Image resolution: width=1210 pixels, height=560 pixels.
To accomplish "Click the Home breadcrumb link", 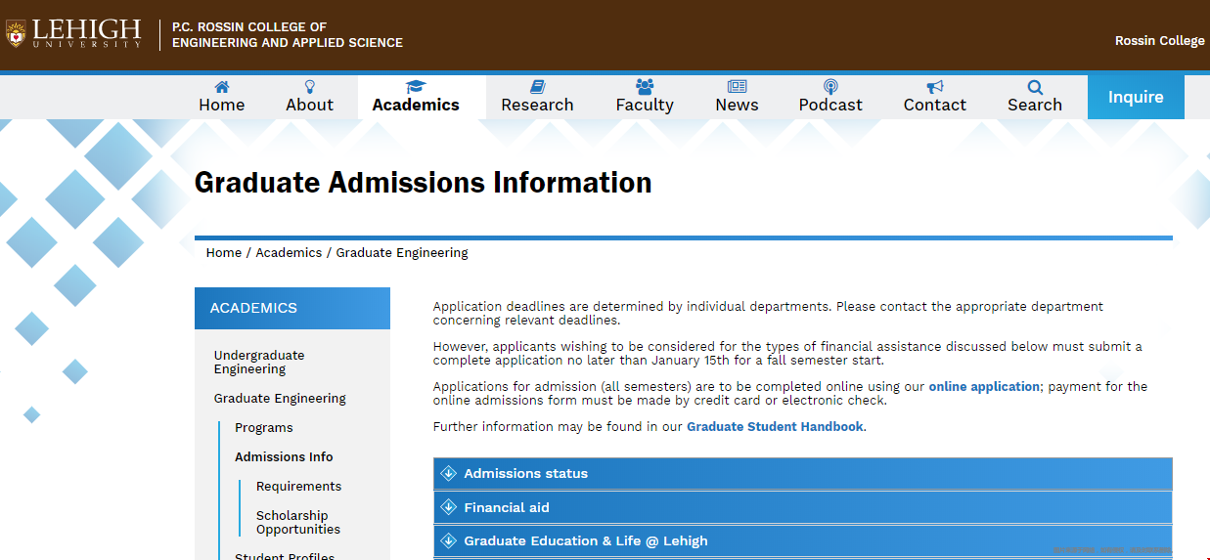I will pos(224,253).
